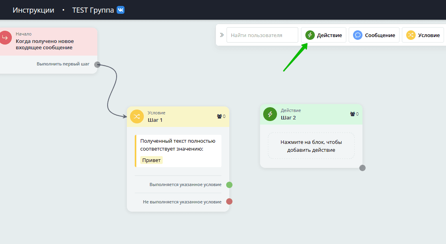Click the yellow shuffle icon on Шаг 1
Screen dimensions: 446x244
137,117
